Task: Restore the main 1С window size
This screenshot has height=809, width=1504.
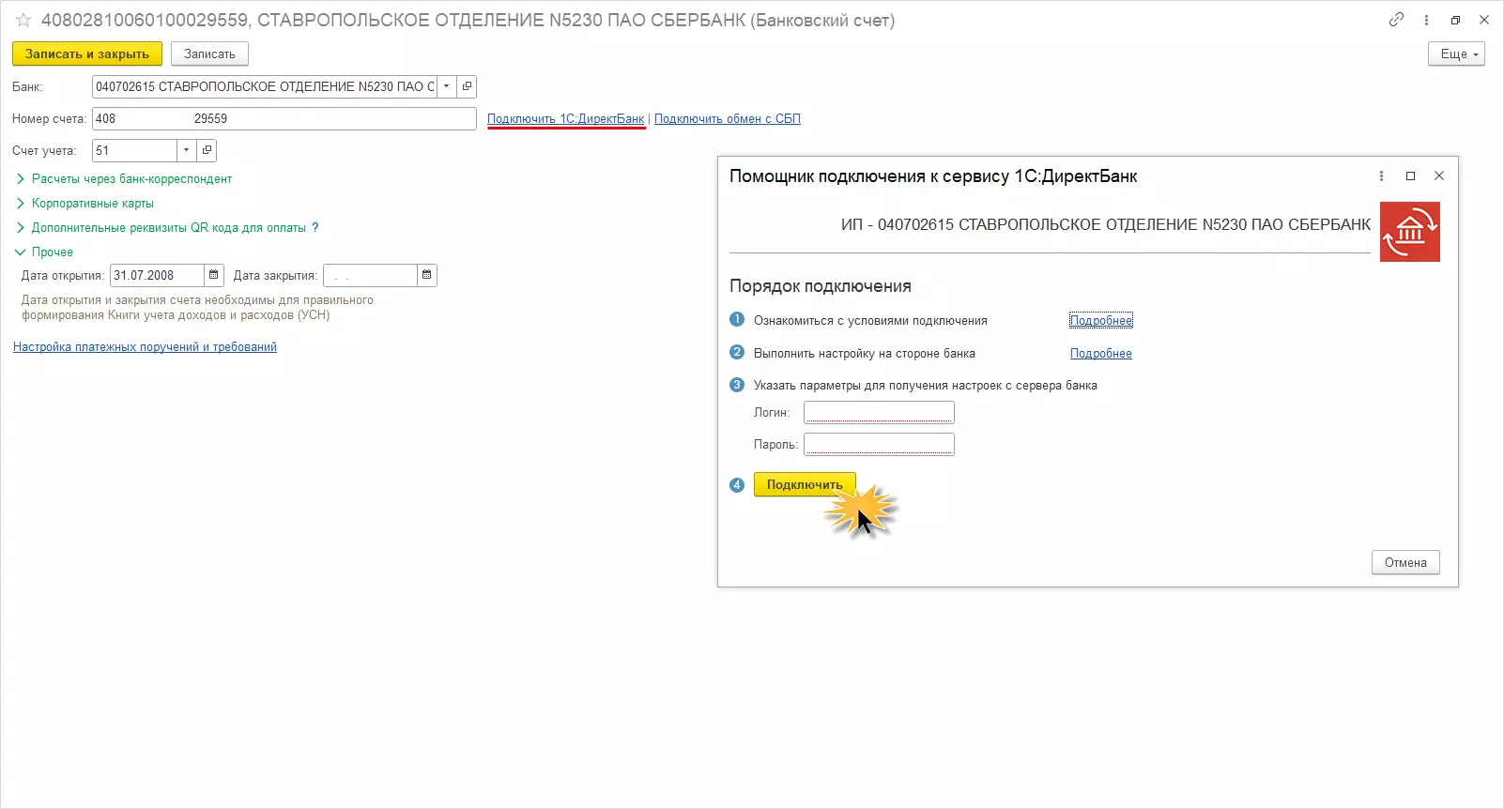Action: point(1455,20)
